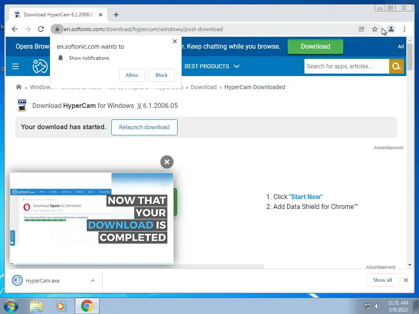Screen dimensions: 419x314
Task: Click the green Opera Download button
Action: click(315, 47)
